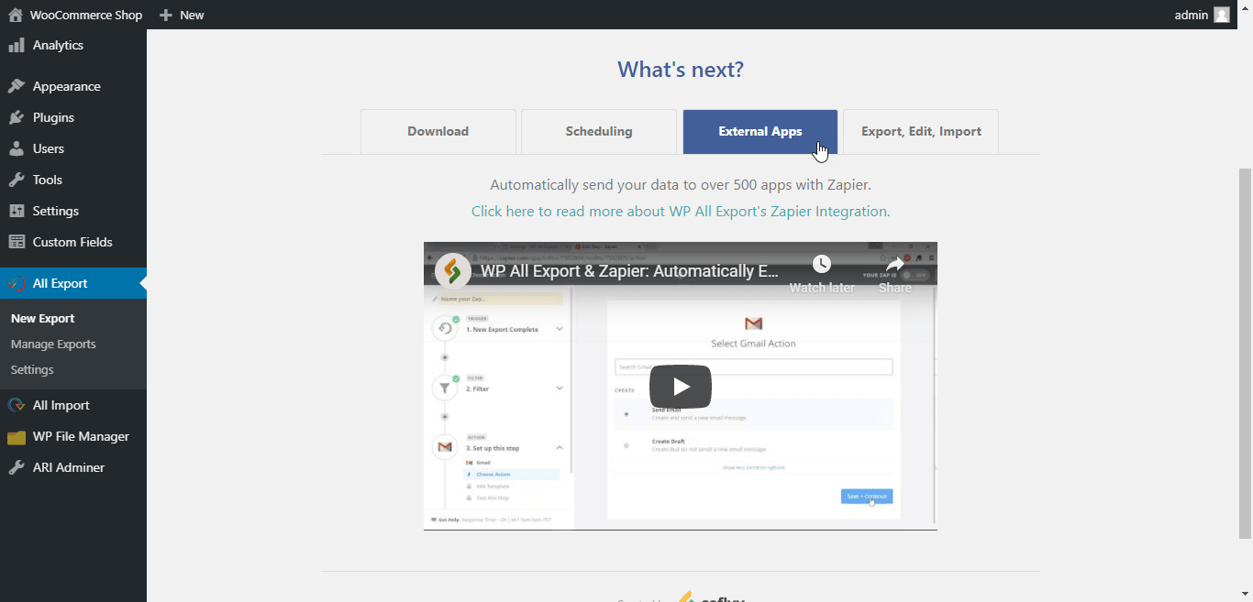
Task: Click the All Import plugin icon
Action: pyautogui.click(x=17, y=405)
